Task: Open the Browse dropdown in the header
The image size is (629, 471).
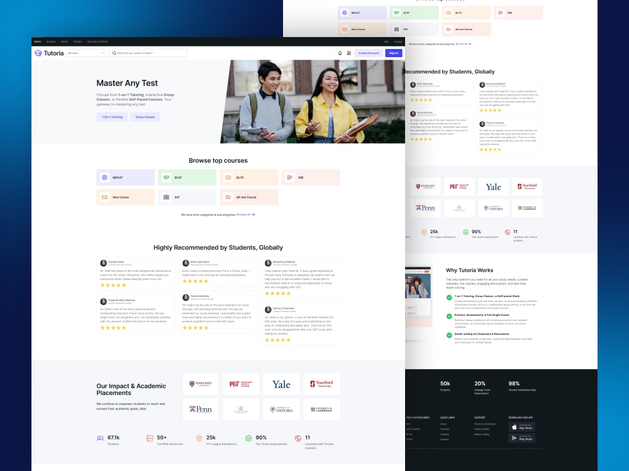Action: [88, 53]
